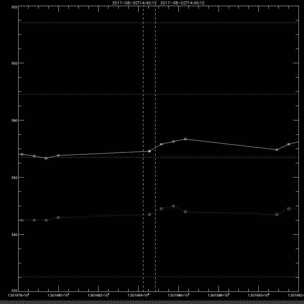This screenshot has height=304, width=304.
Task: Select the earlier dashed vertical time marker
Action: [143, 148]
